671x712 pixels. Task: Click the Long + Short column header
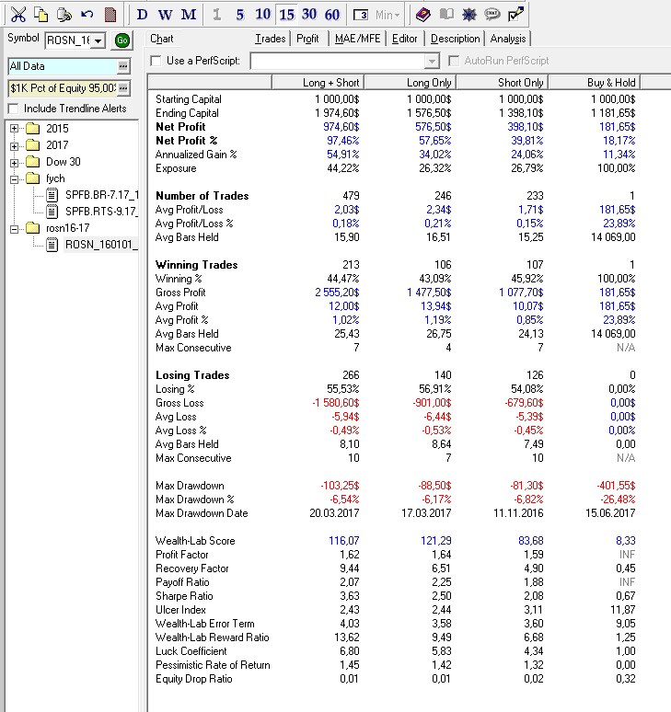coord(318,83)
